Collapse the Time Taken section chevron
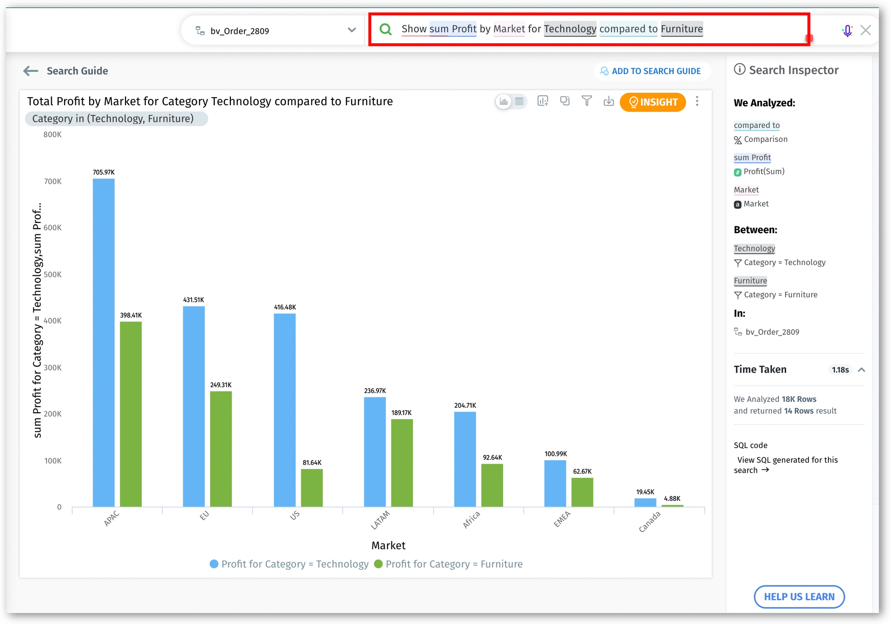The height and width of the screenshot is (624, 891). (861, 370)
